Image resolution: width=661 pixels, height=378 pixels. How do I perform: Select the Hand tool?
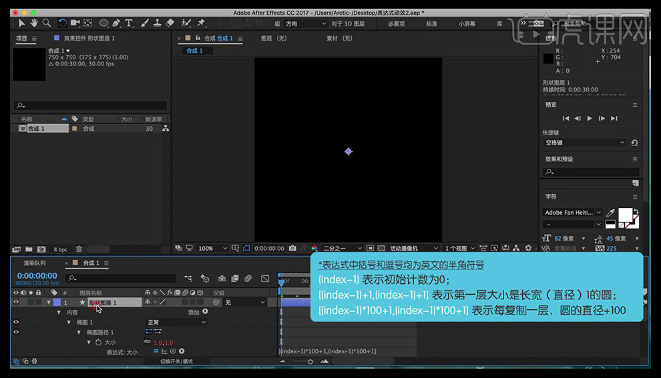[34, 23]
